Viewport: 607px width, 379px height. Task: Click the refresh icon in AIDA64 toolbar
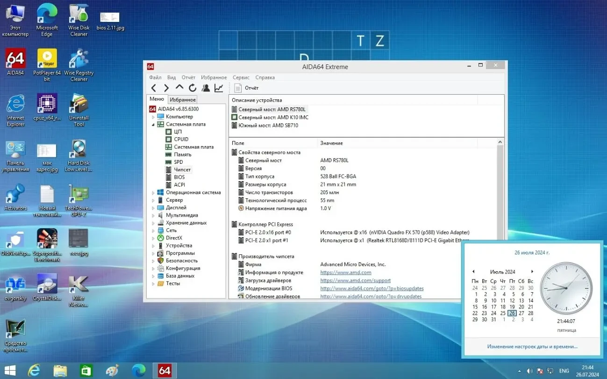(192, 88)
